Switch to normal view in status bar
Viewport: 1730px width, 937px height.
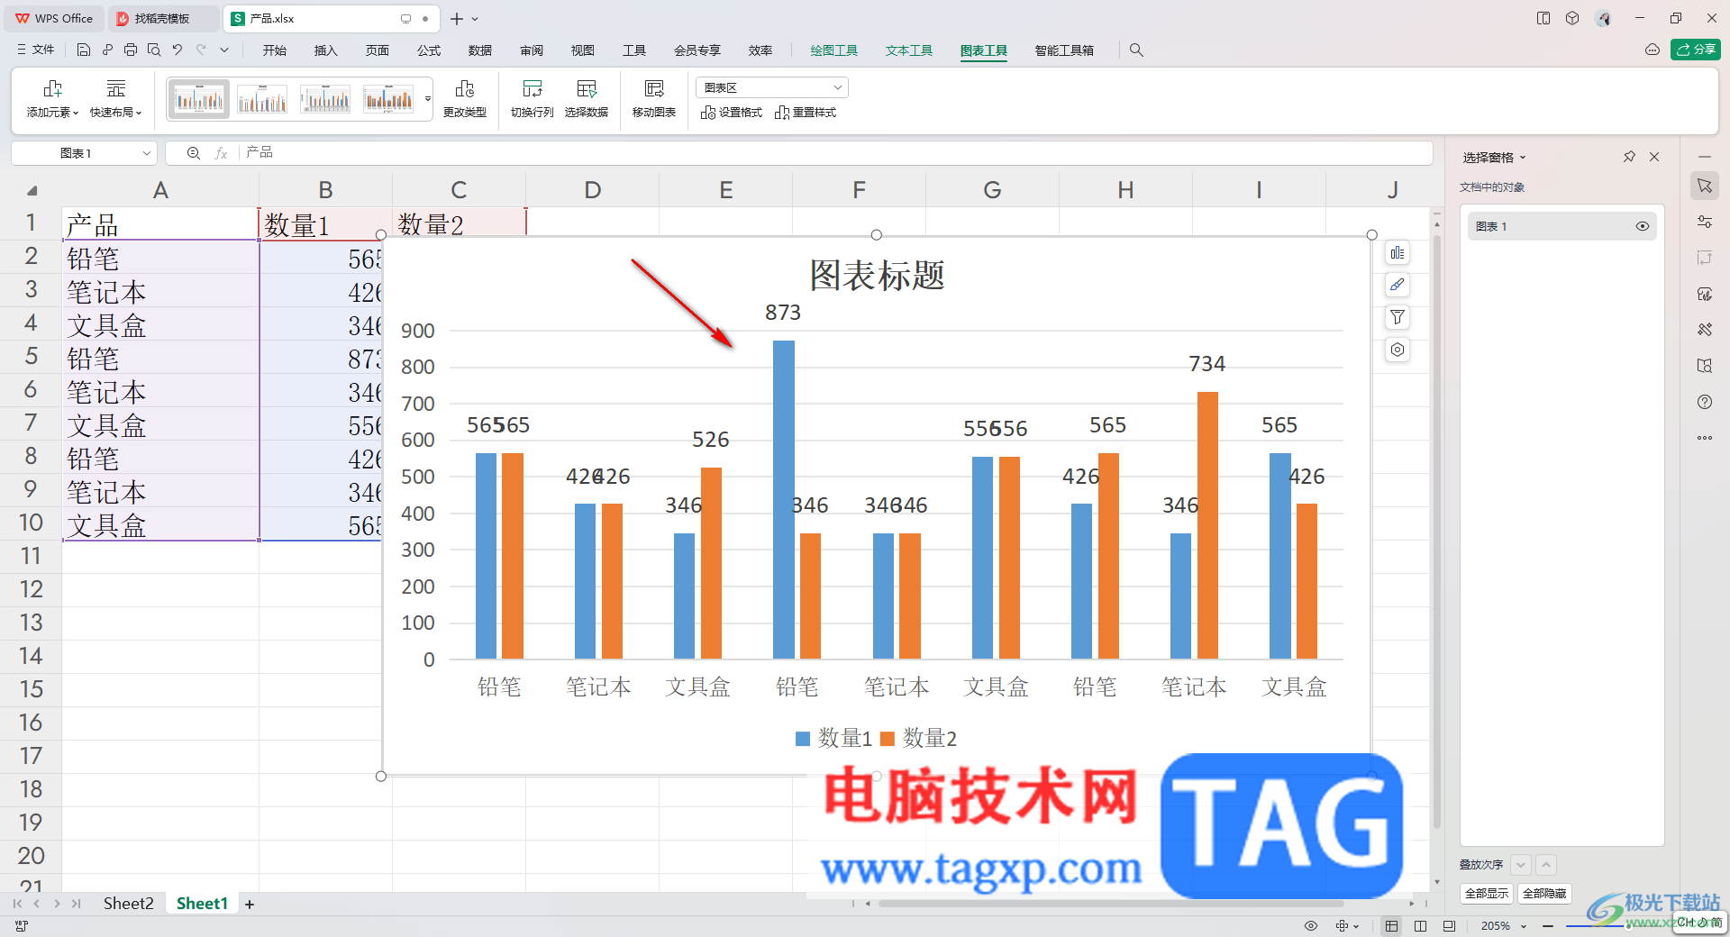pos(1391,925)
